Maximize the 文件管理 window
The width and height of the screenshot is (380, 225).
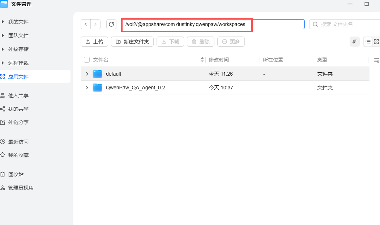(367, 4)
